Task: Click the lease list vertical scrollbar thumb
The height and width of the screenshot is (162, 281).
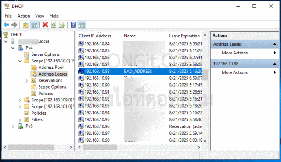Action: [205, 75]
